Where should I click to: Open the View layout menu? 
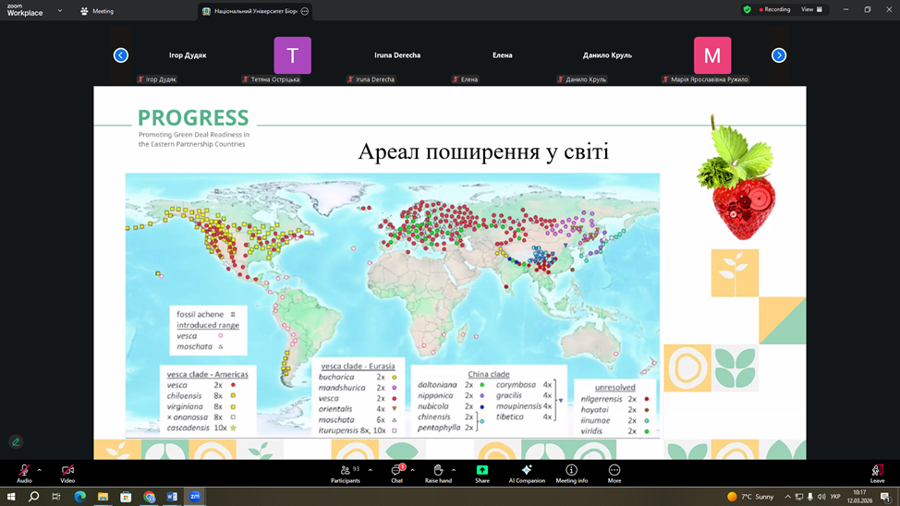coord(810,9)
